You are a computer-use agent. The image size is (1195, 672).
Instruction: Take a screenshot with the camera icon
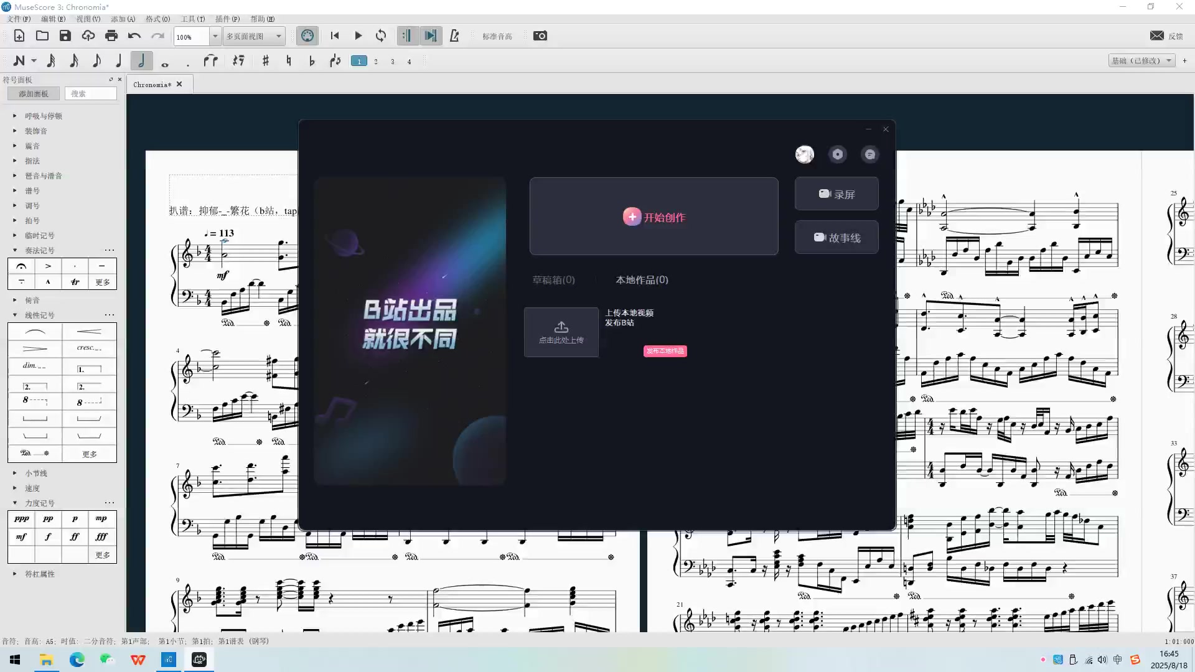(540, 36)
